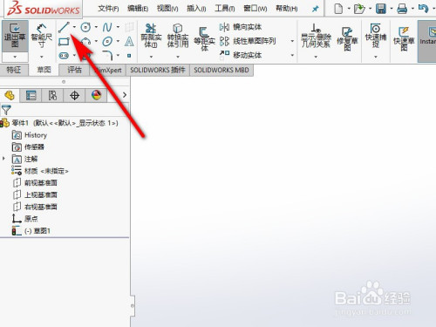436x327 pixels.
Task: Click the Undo arrow icon
Action: (x=423, y=8)
